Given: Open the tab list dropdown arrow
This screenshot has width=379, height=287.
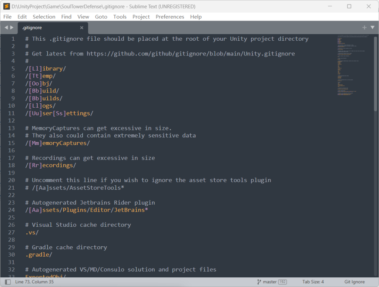Looking at the screenshot, I should pyautogui.click(x=372, y=27).
